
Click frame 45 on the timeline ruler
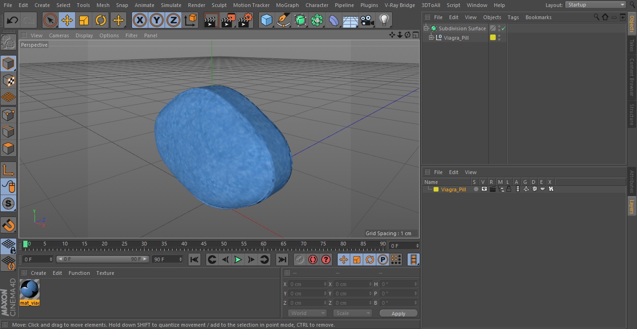(x=204, y=244)
